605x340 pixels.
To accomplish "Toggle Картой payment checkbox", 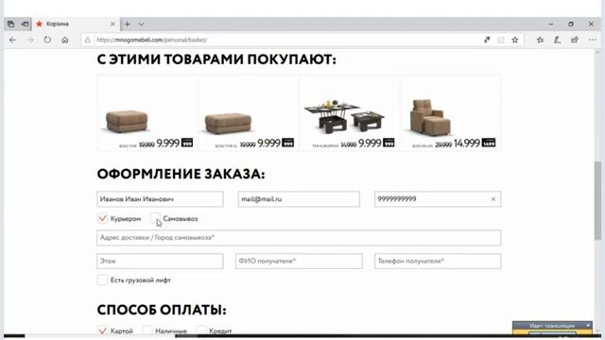I will point(102,331).
